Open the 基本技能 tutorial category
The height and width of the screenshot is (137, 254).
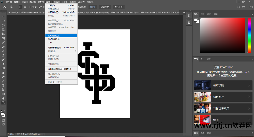coord(223,85)
